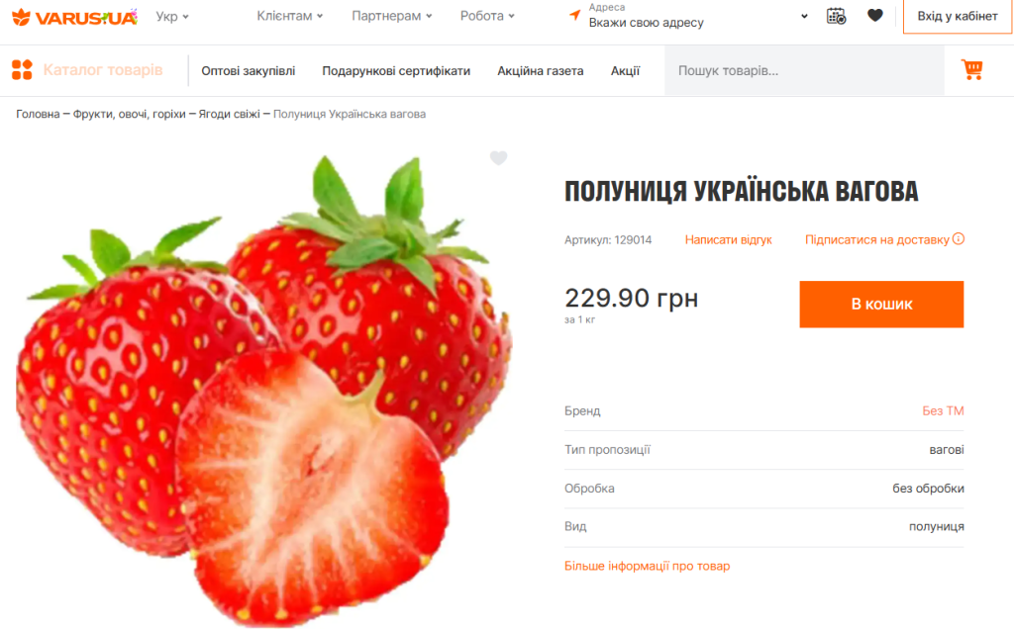
Task: Open Оптові закупівлі menu item
Action: (x=249, y=71)
